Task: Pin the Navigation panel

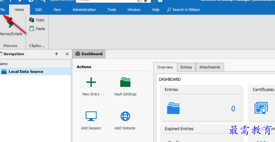Action: (56, 54)
